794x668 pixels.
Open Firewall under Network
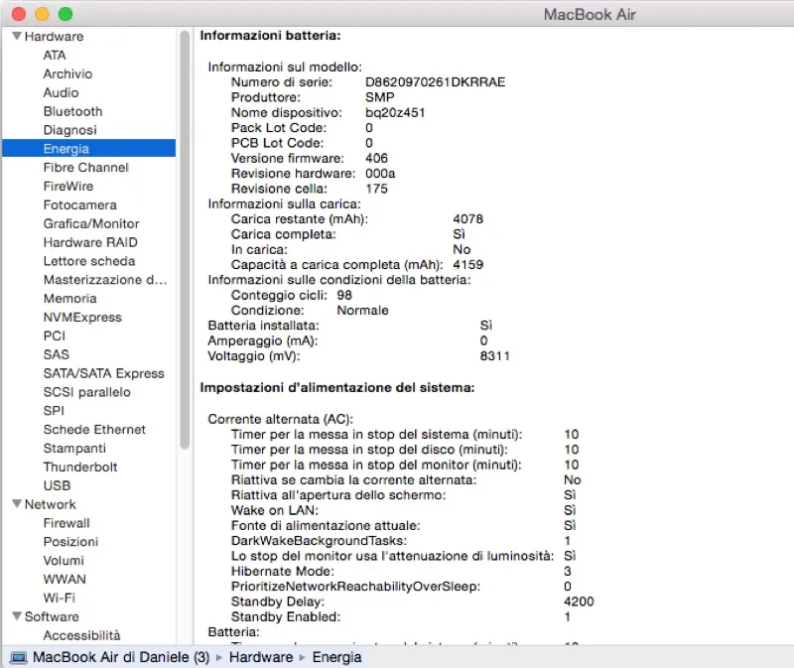66,523
